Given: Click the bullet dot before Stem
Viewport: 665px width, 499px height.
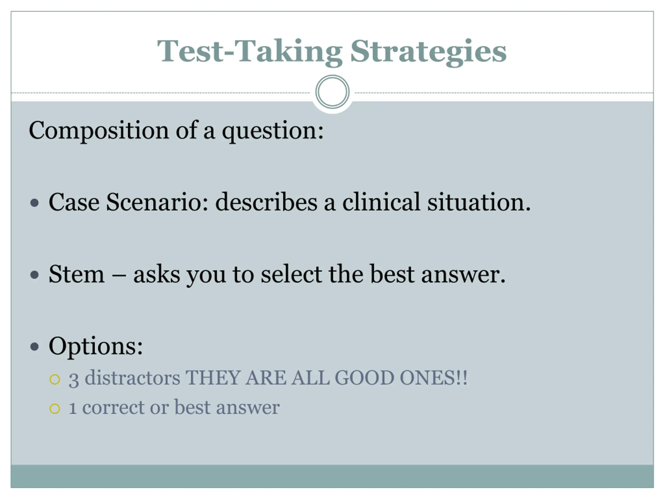Looking at the screenshot, I should [x=35, y=275].
